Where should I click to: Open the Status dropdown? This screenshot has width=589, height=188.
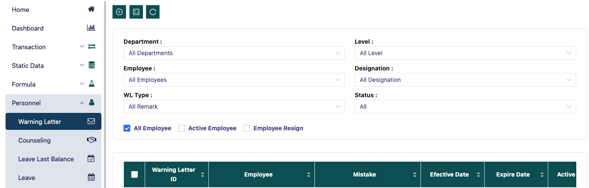click(465, 107)
